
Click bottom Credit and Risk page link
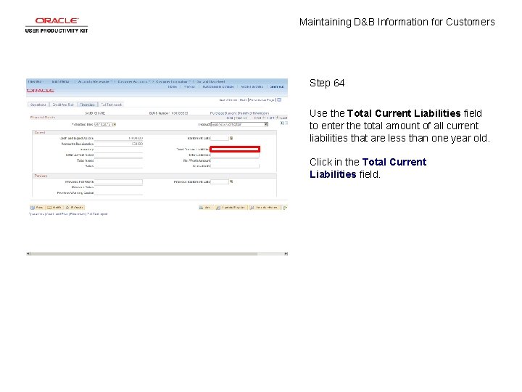57,214
